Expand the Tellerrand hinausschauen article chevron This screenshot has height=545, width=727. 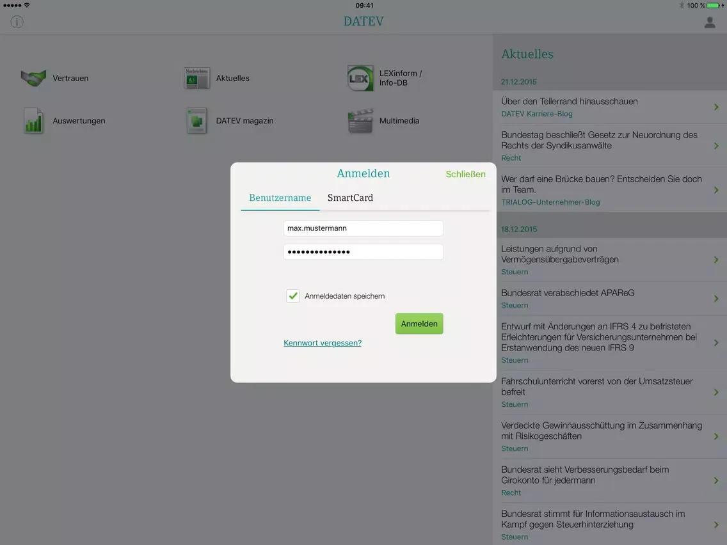pyautogui.click(x=716, y=107)
